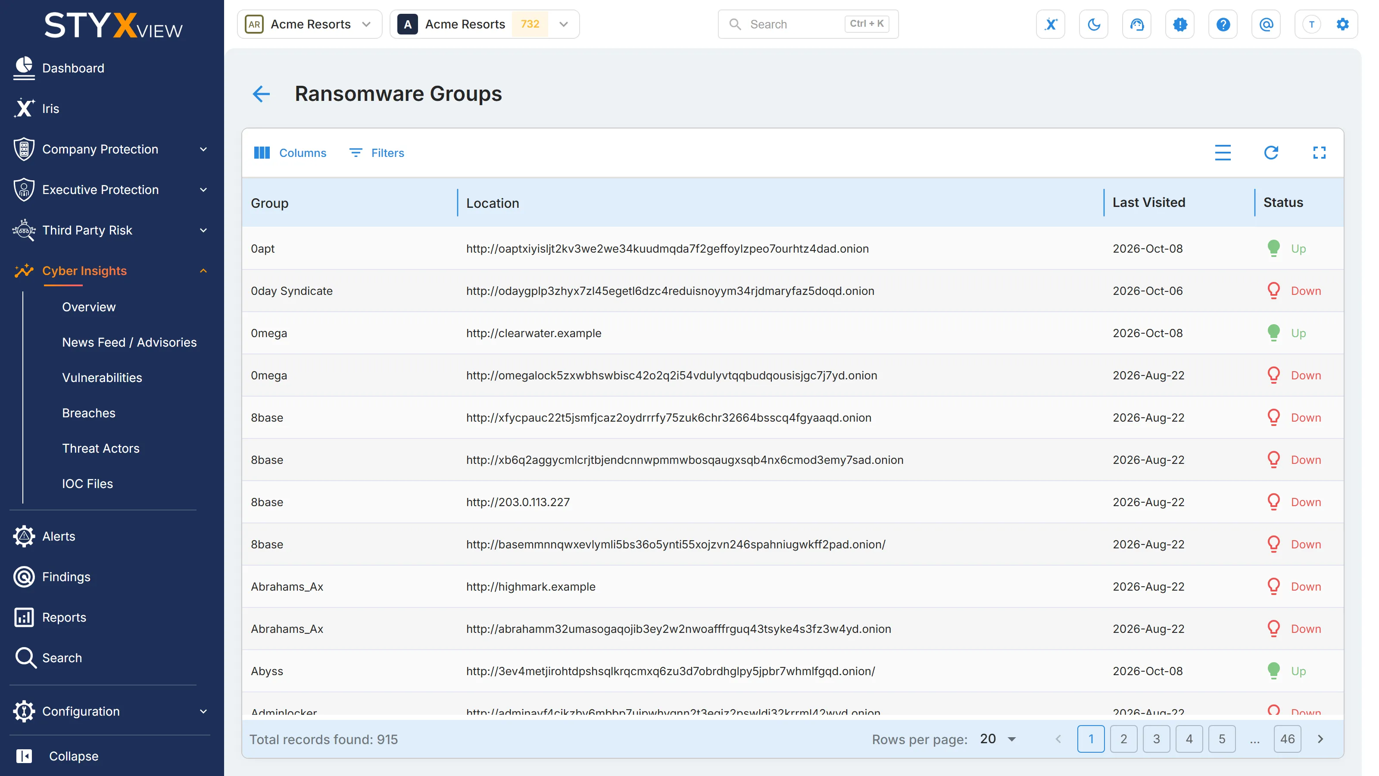This screenshot has height=776, width=1379.
Task: Click the 203.0.113.227 location cell
Action: pyautogui.click(x=518, y=502)
